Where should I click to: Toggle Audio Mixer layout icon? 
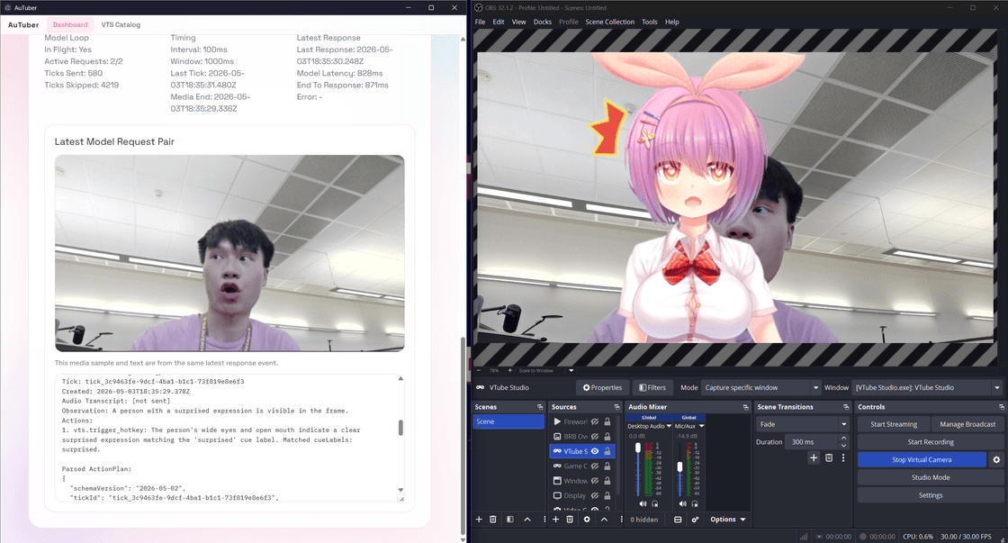pos(678,520)
